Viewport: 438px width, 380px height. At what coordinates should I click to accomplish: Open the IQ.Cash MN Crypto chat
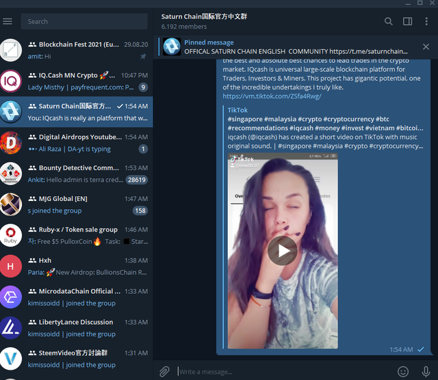pyautogui.click(x=77, y=81)
